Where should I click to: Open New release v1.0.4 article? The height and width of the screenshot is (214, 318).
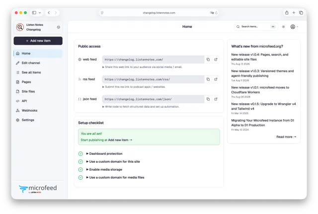pos(260,57)
